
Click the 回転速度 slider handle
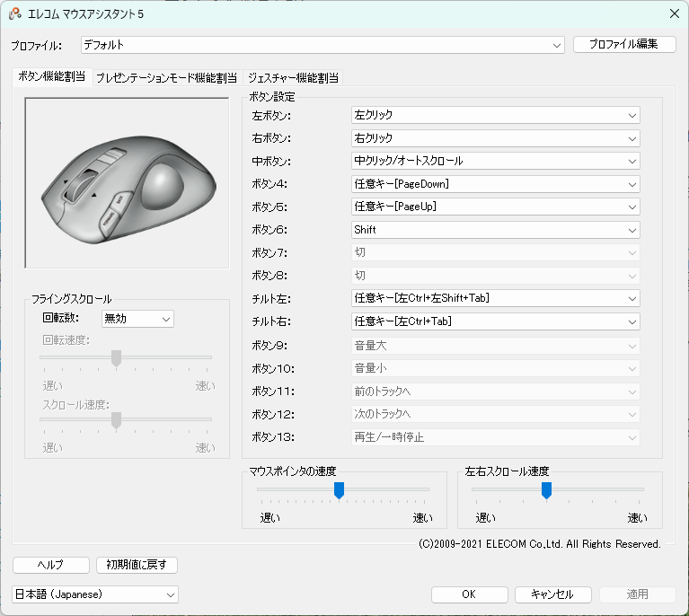coord(116,358)
